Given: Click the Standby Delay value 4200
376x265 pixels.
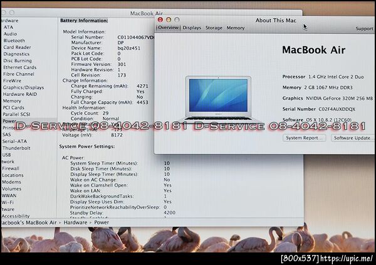Looking at the screenshot, I should (x=170, y=213).
